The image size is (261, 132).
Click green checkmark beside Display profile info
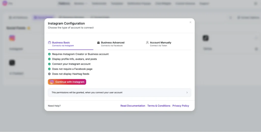tap(49, 59)
